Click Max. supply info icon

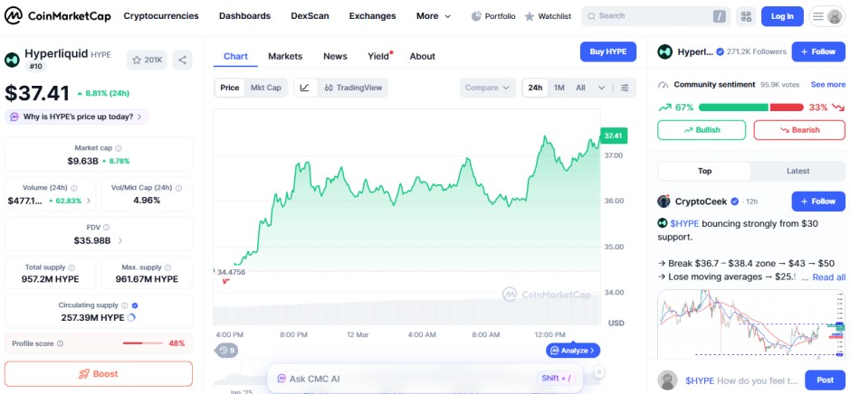168,267
